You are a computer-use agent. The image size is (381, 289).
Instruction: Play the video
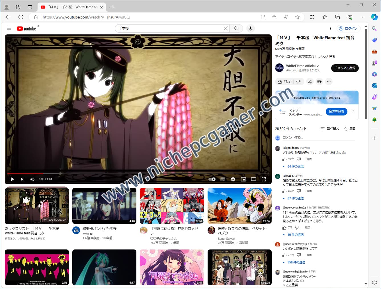pyautogui.click(x=12, y=179)
